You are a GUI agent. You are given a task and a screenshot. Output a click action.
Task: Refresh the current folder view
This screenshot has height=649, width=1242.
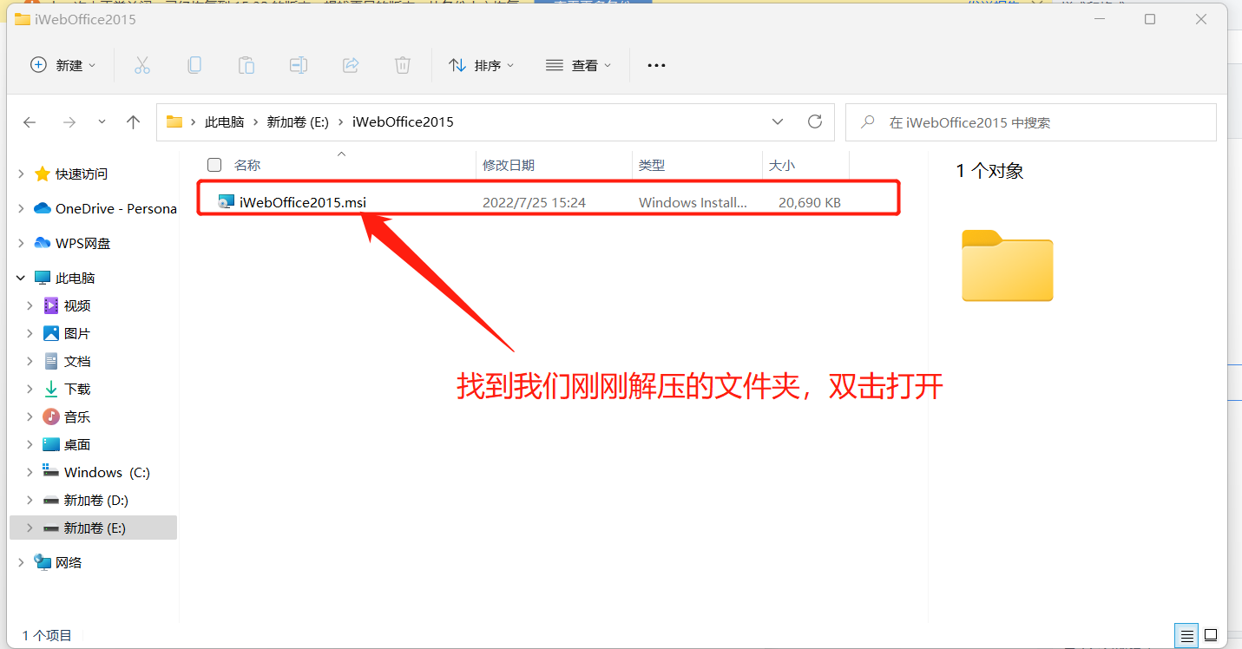click(814, 122)
